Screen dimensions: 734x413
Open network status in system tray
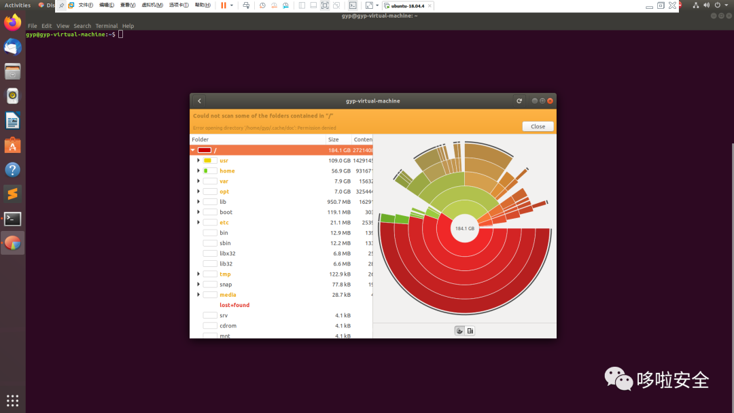(x=696, y=5)
